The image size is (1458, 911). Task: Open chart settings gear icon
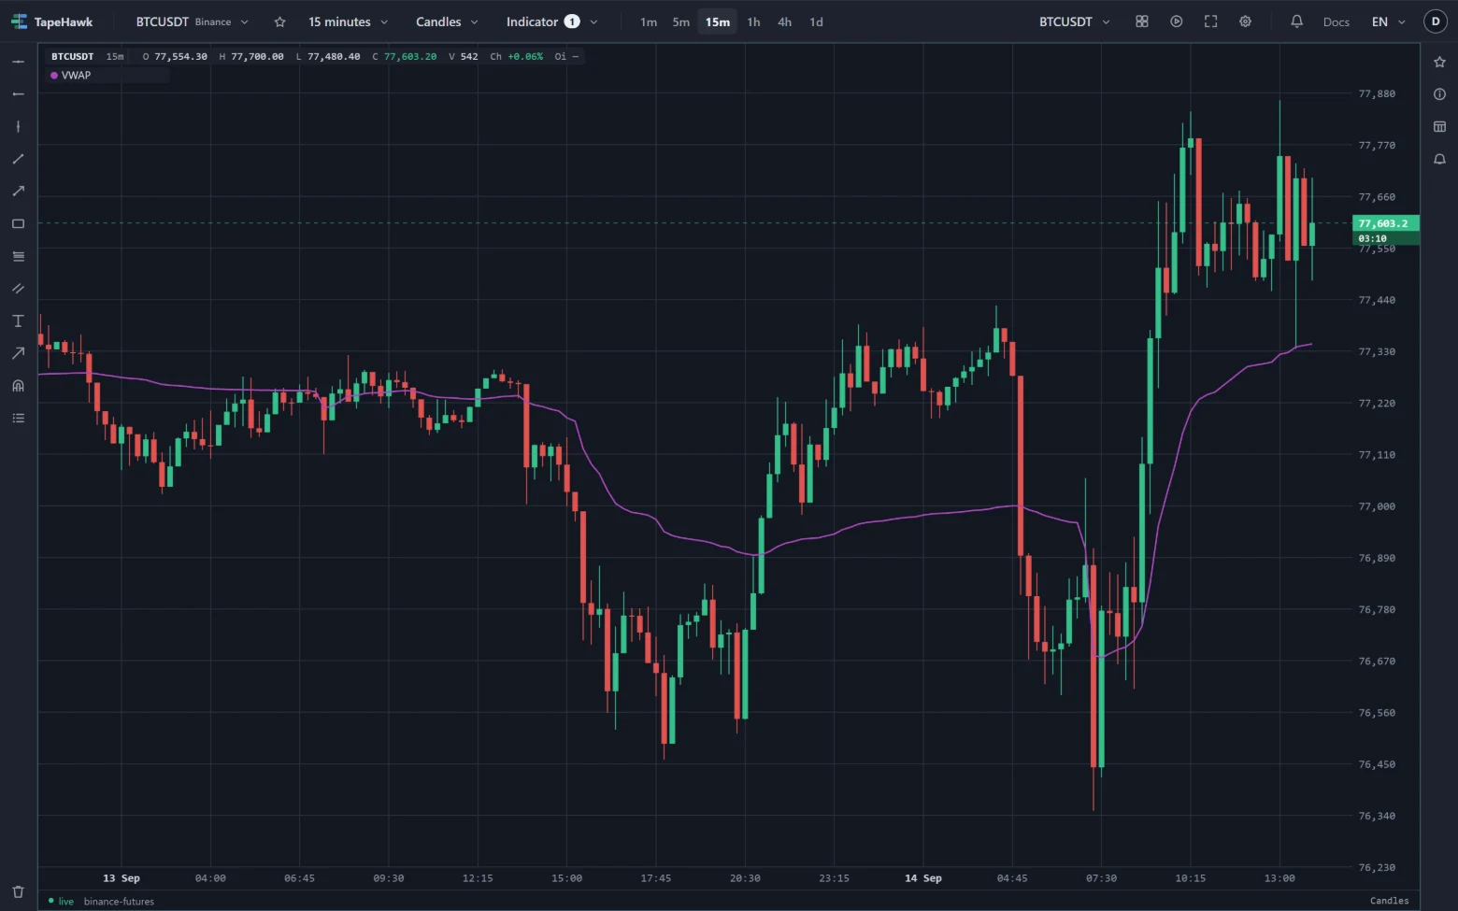click(1246, 21)
